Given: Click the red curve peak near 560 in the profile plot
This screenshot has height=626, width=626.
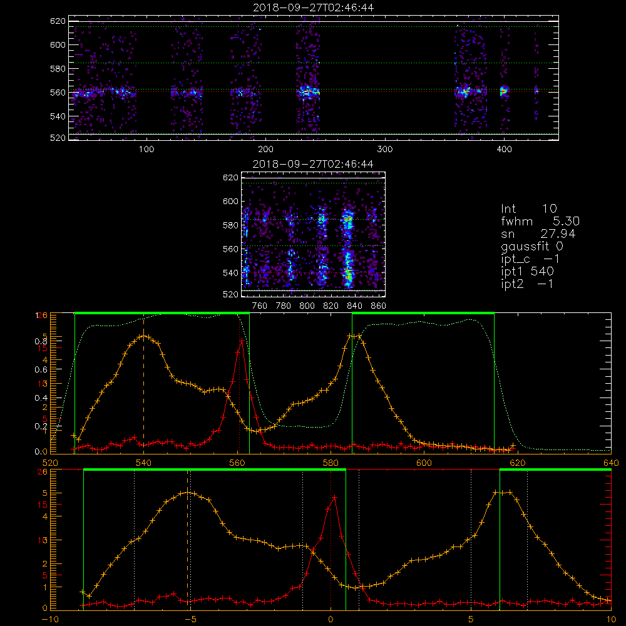Looking at the screenshot, I should point(242,341).
